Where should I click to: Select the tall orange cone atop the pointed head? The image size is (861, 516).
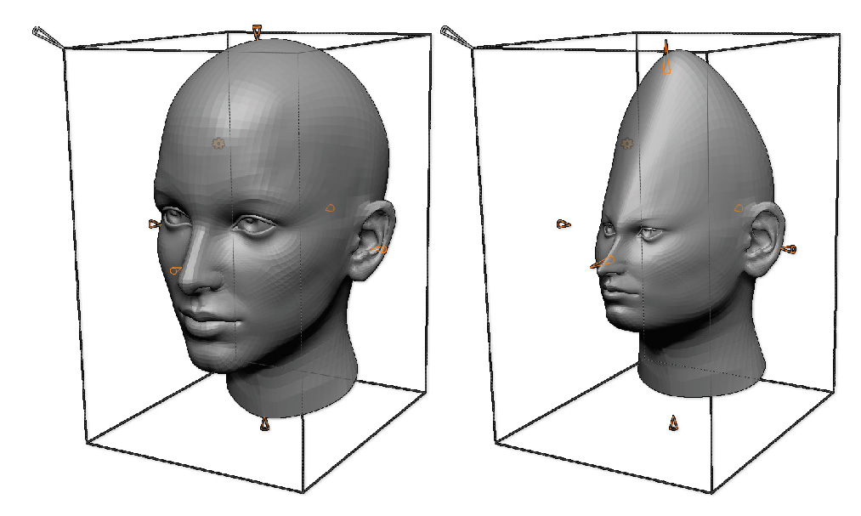(x=666, y=57)
